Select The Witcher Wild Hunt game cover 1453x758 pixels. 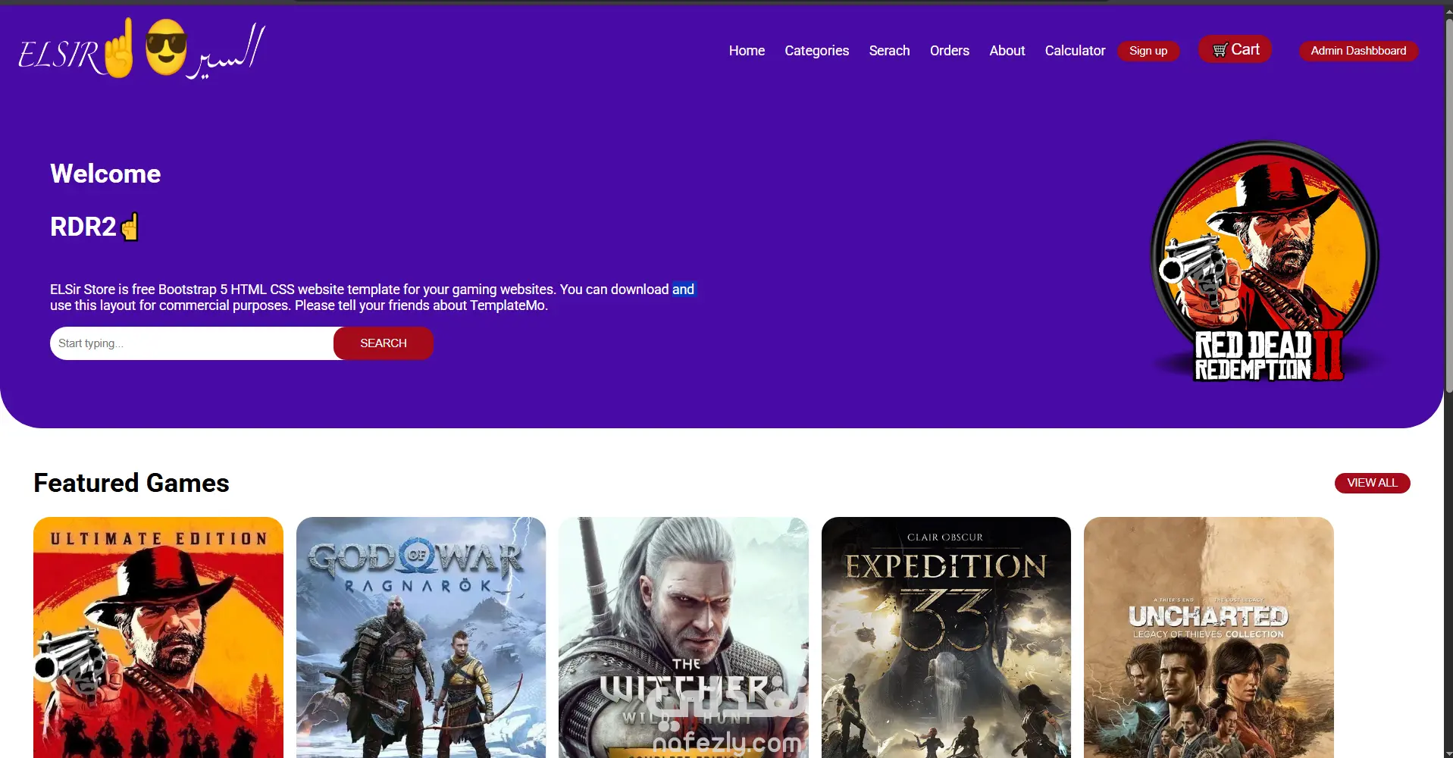point(684,637)
